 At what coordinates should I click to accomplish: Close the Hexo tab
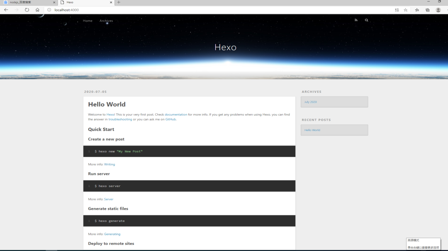pyautogui.click(x=111, y=2)
